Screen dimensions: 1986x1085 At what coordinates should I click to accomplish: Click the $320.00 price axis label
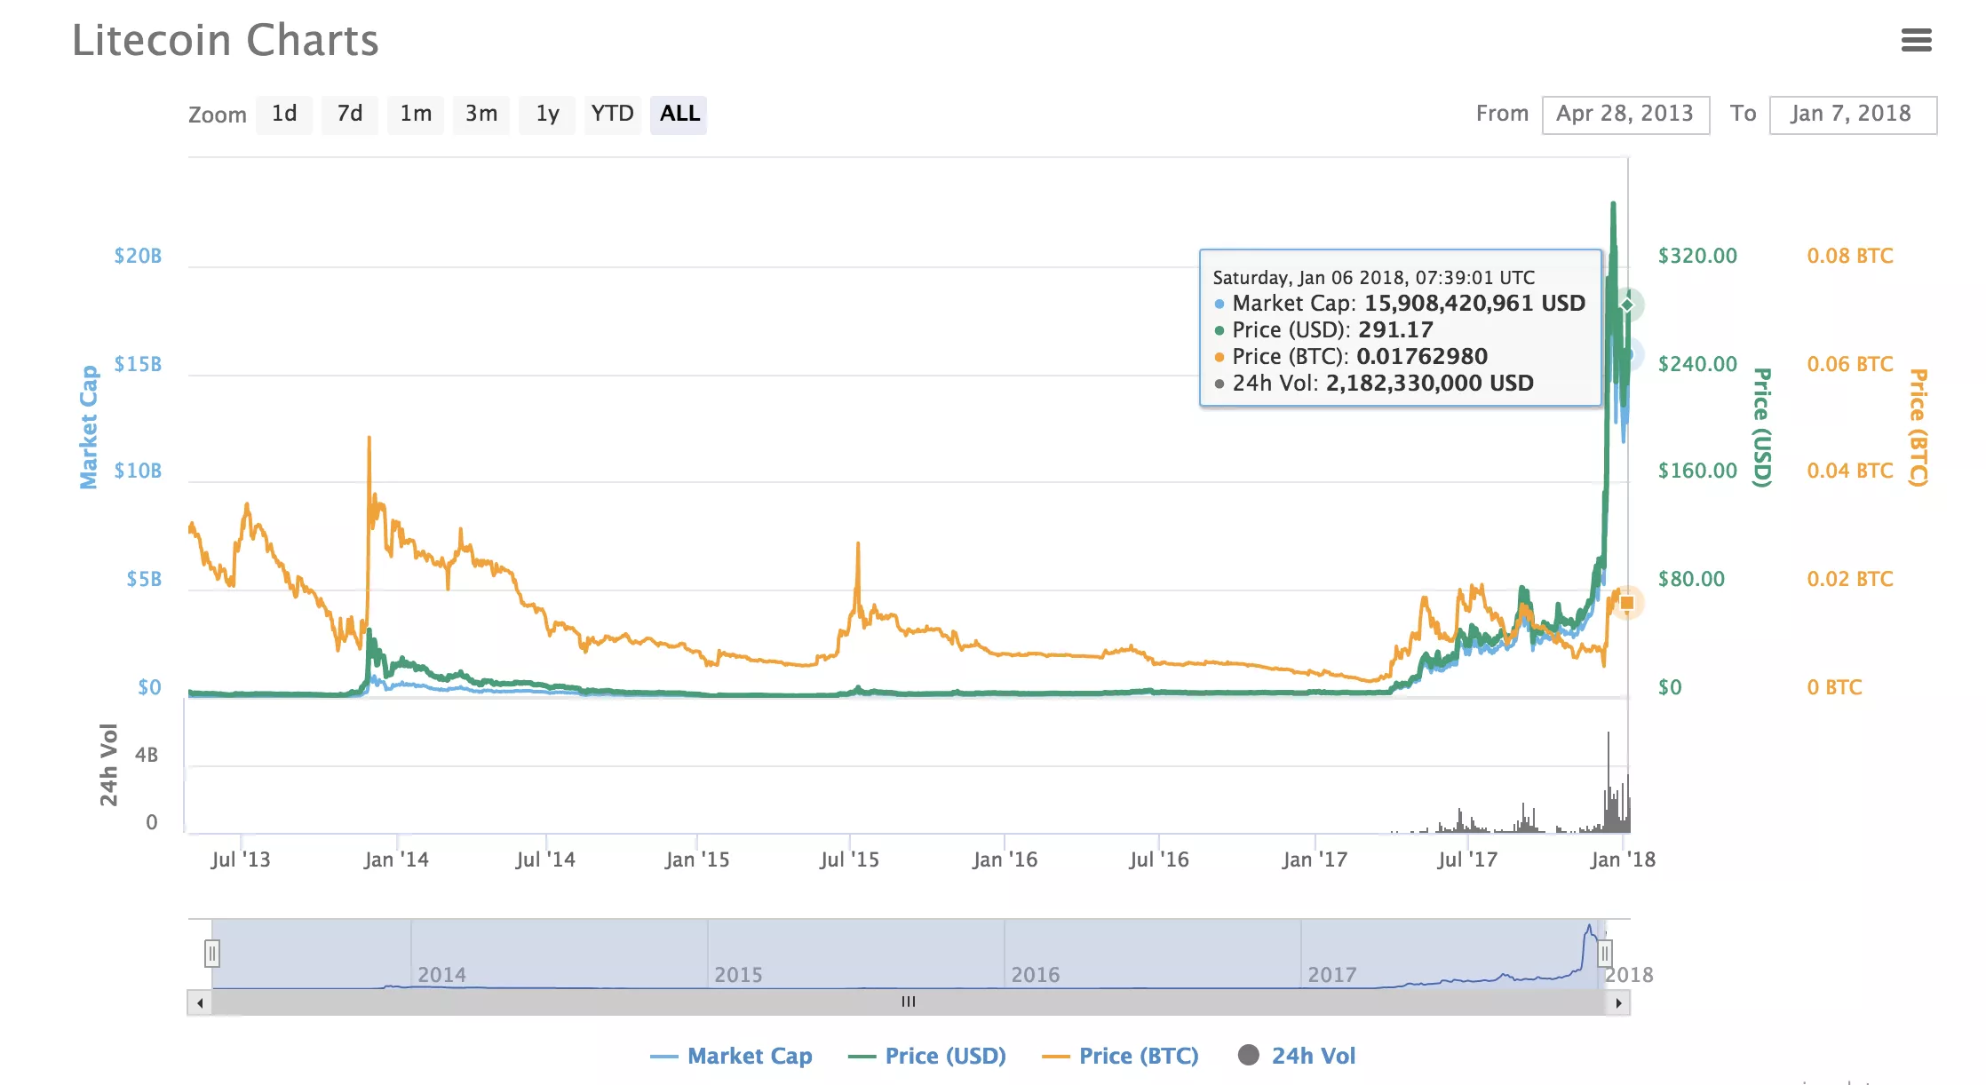pos(1697,257)
